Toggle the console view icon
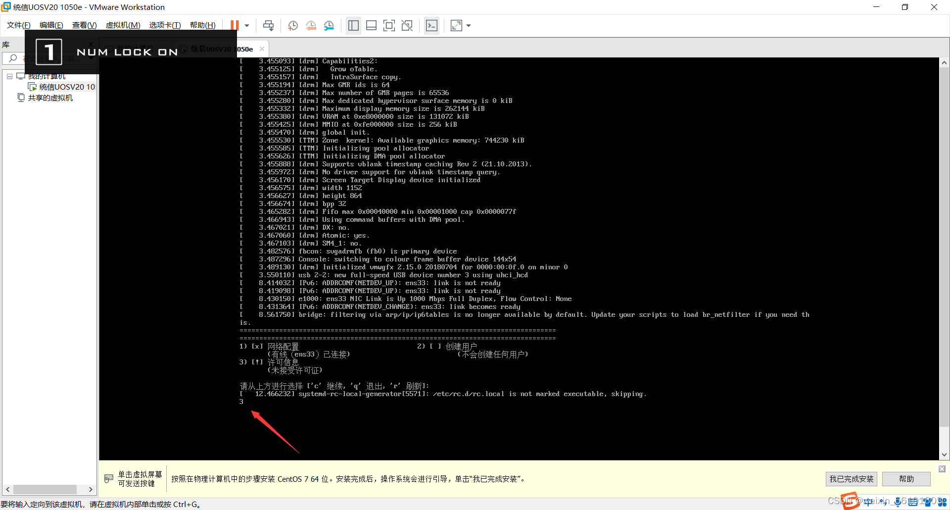 [x=431, y=26]
